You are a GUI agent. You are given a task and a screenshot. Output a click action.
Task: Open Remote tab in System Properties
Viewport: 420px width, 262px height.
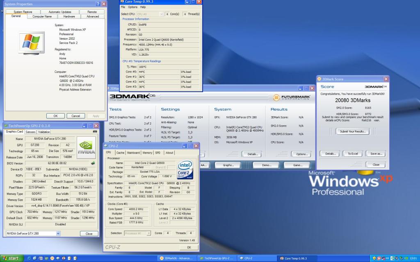(92, 12)
